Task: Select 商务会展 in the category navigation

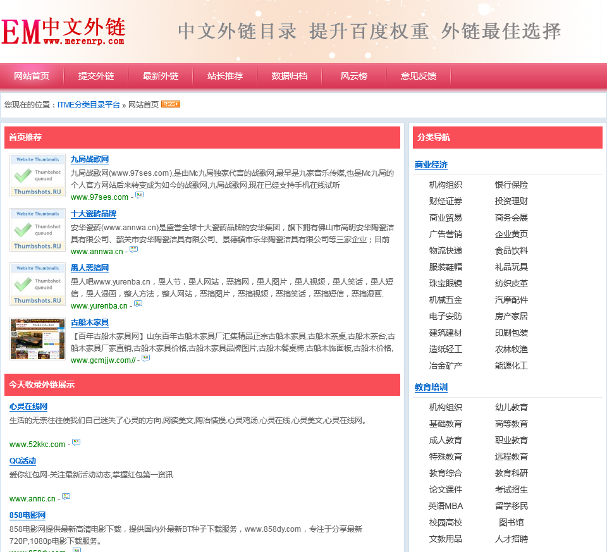Action: 511,218
